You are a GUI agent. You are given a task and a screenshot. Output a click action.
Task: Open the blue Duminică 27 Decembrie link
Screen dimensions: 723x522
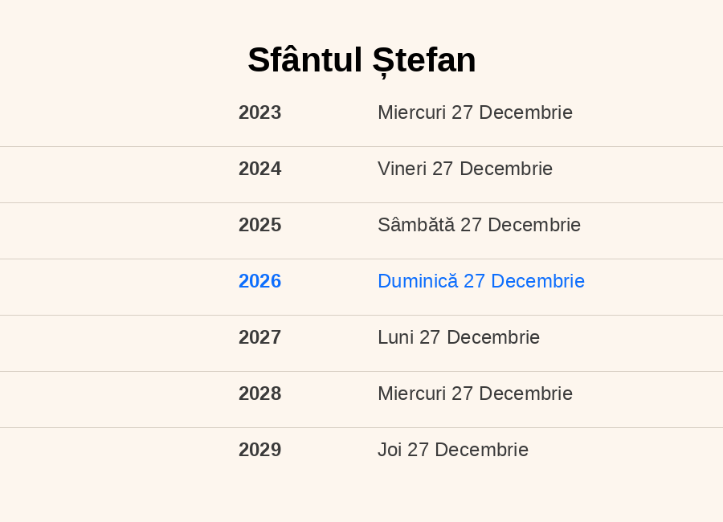(481, 281)
